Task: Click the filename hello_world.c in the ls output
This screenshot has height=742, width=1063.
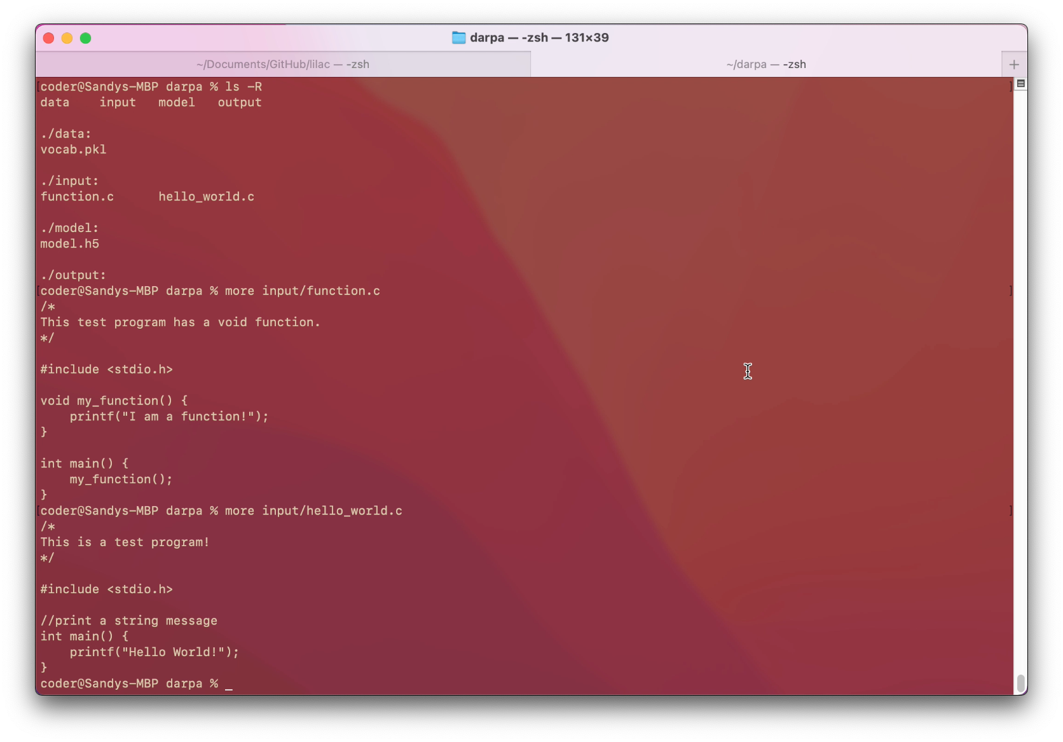Action: [x=205, y=196]
